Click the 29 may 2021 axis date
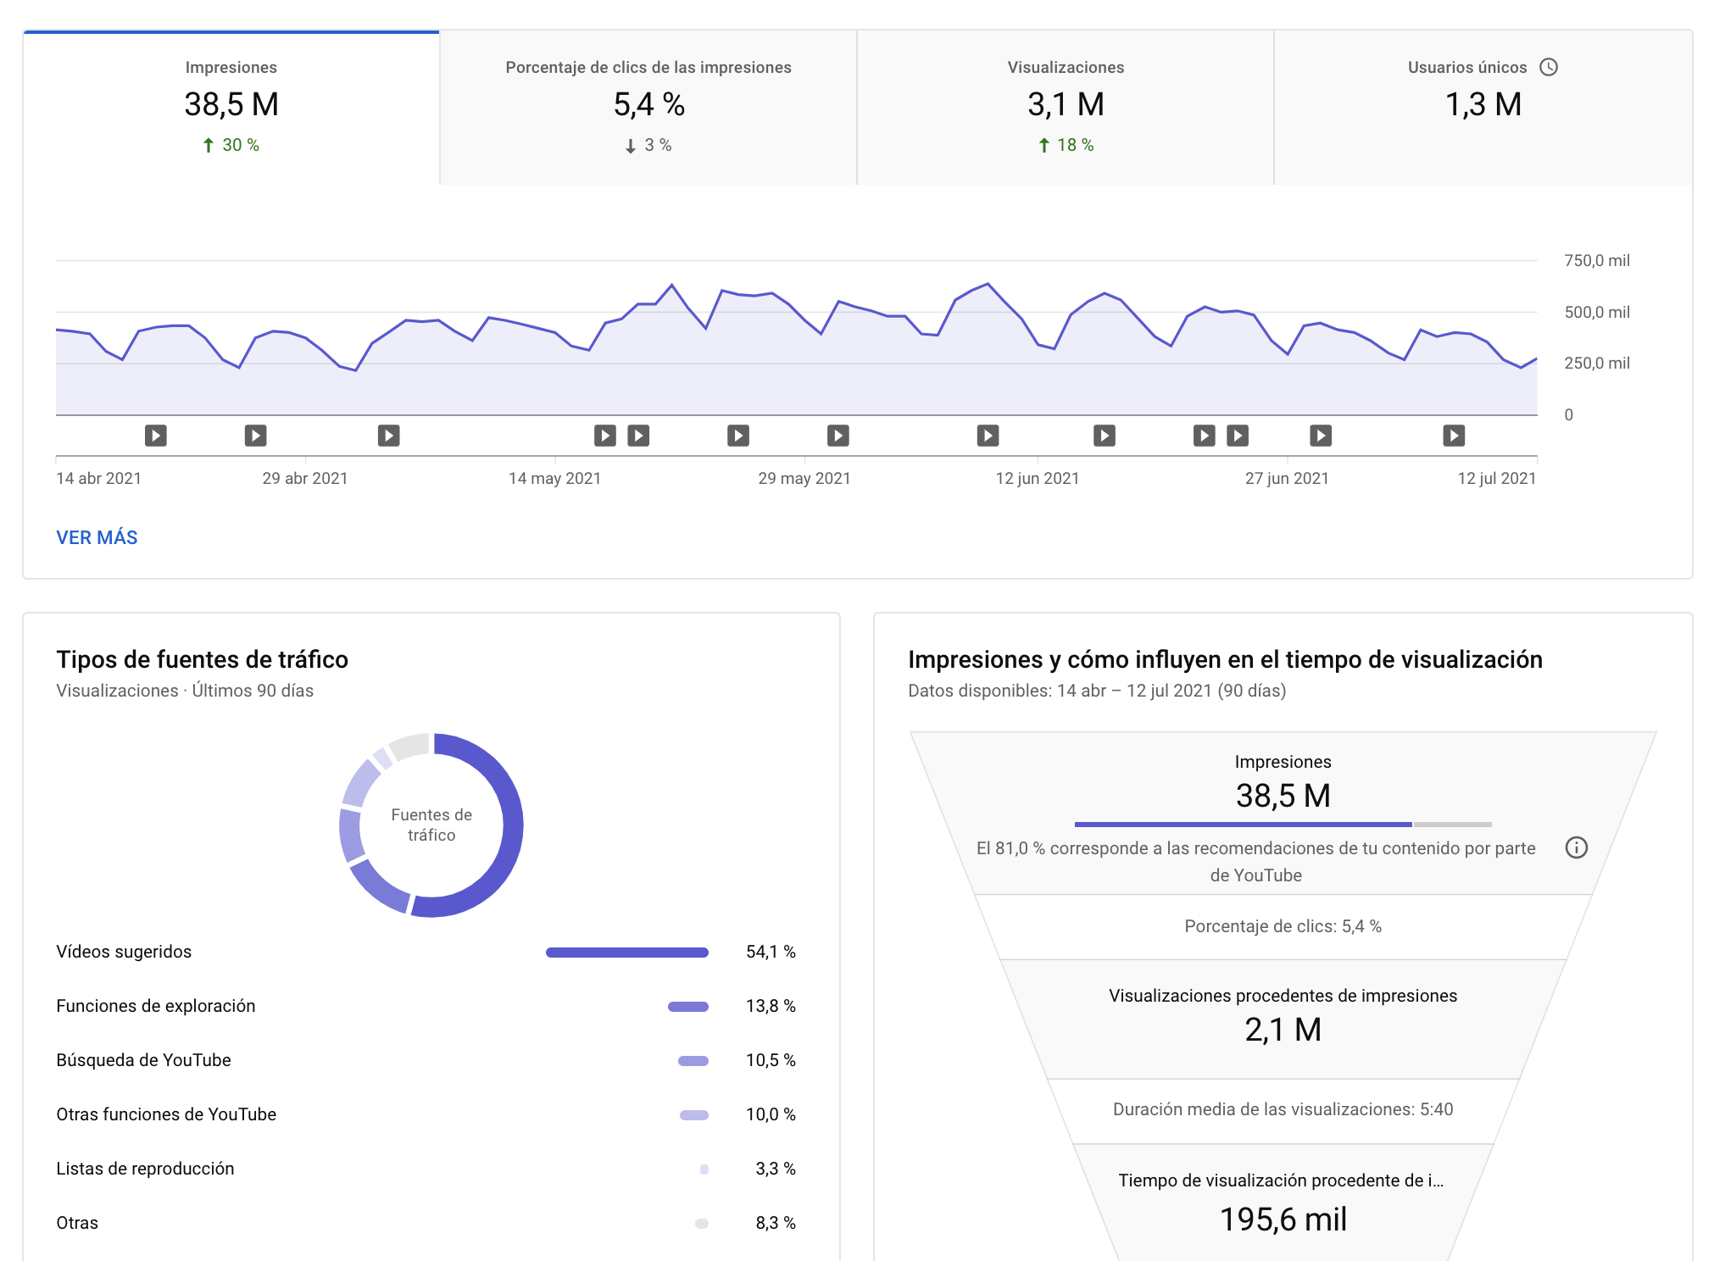 [x=804, y=478]
